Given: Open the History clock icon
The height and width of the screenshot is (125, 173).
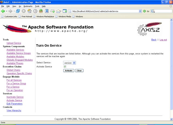Looking at the screenshot, I should click(35, 11).
